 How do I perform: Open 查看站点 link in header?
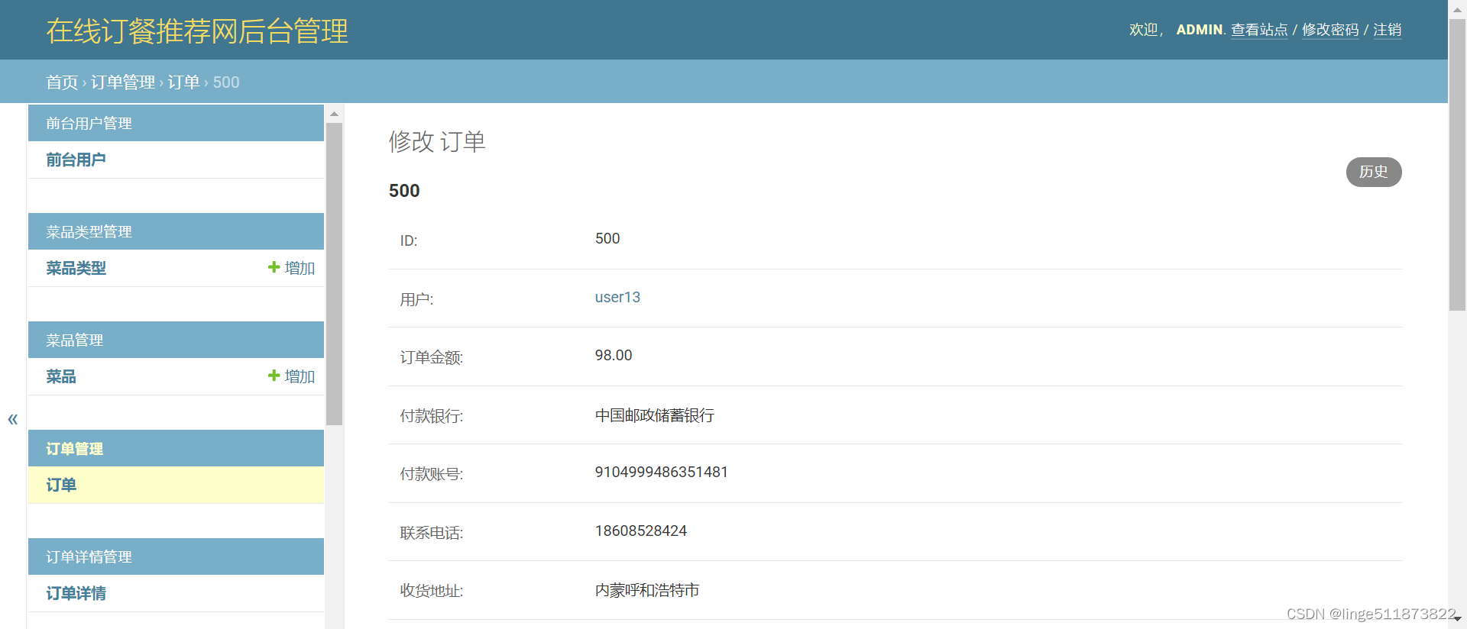click(x=1259, y=30)
